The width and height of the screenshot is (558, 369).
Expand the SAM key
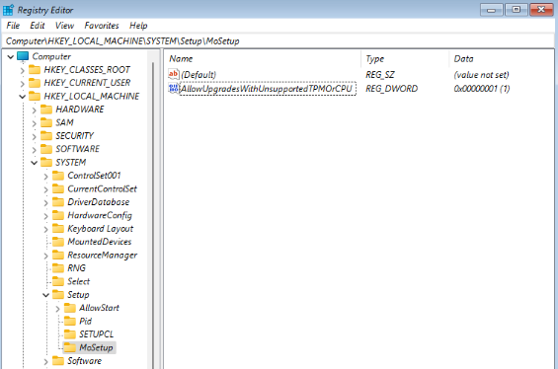35,123
